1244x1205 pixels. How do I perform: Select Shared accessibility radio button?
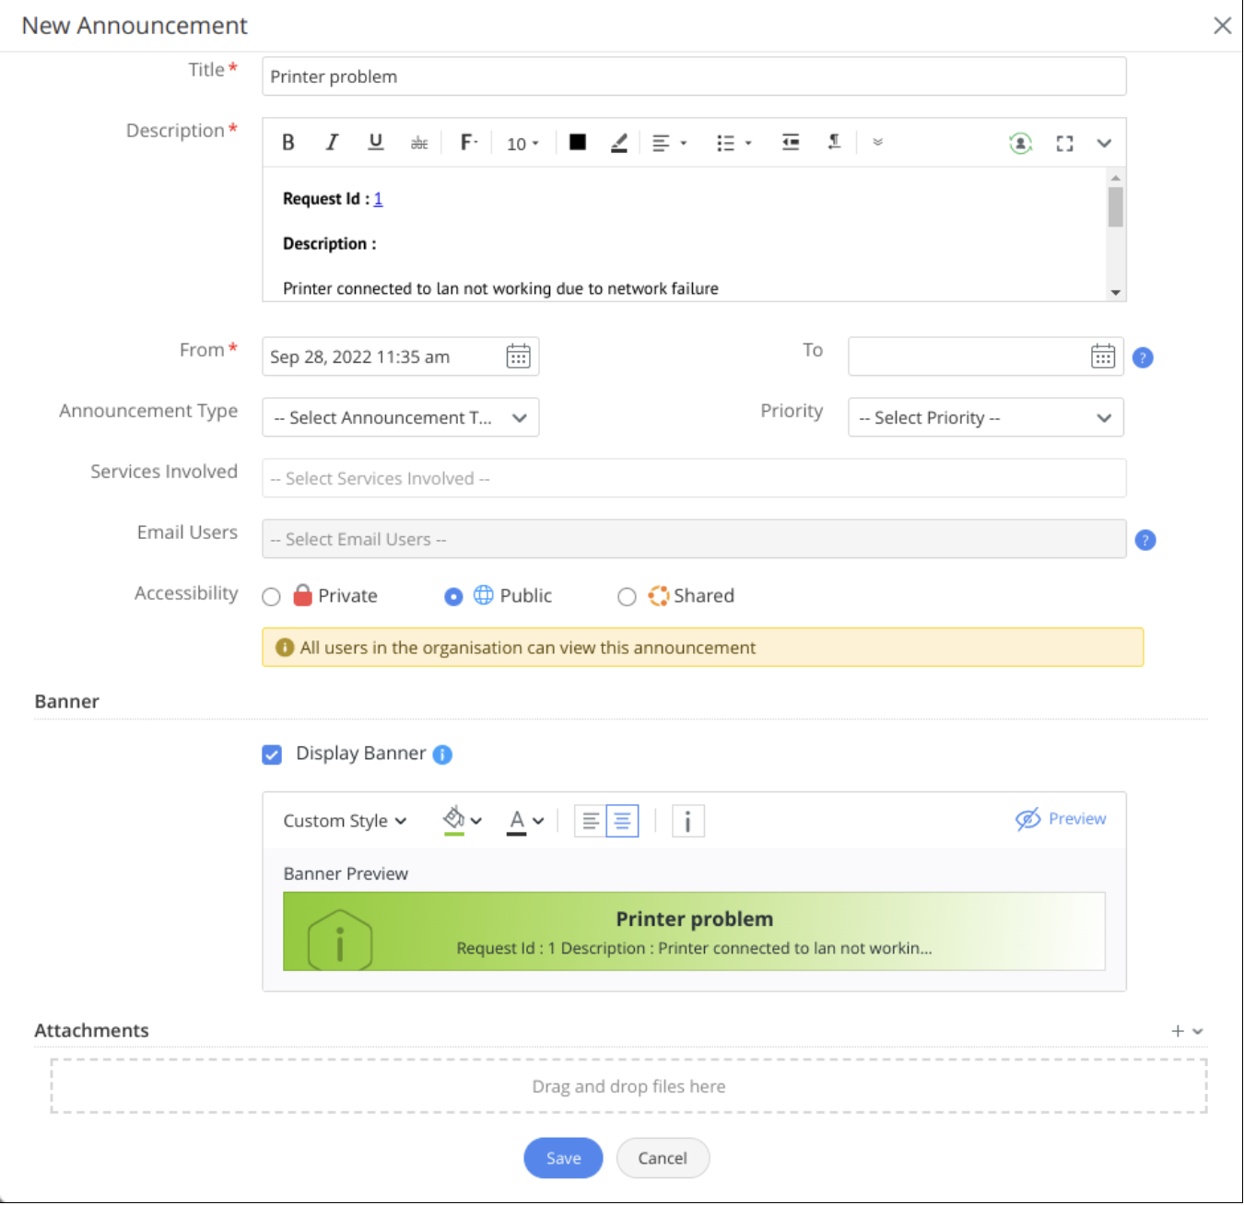pos(627,597)
